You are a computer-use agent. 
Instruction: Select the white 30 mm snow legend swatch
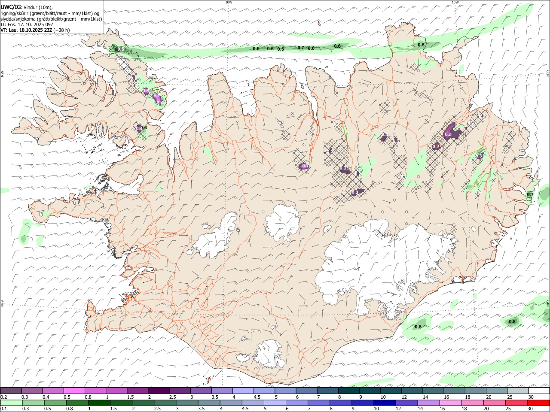(x=539, y=391)
